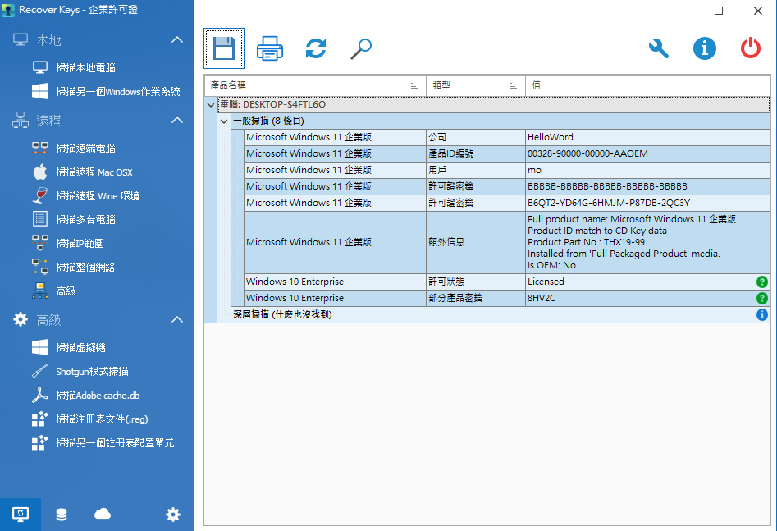The height and width of the screenshot is (531, 777).
Task: Click the shotgun icon for Shotgun模式掃描
Action: coord(40,371)
